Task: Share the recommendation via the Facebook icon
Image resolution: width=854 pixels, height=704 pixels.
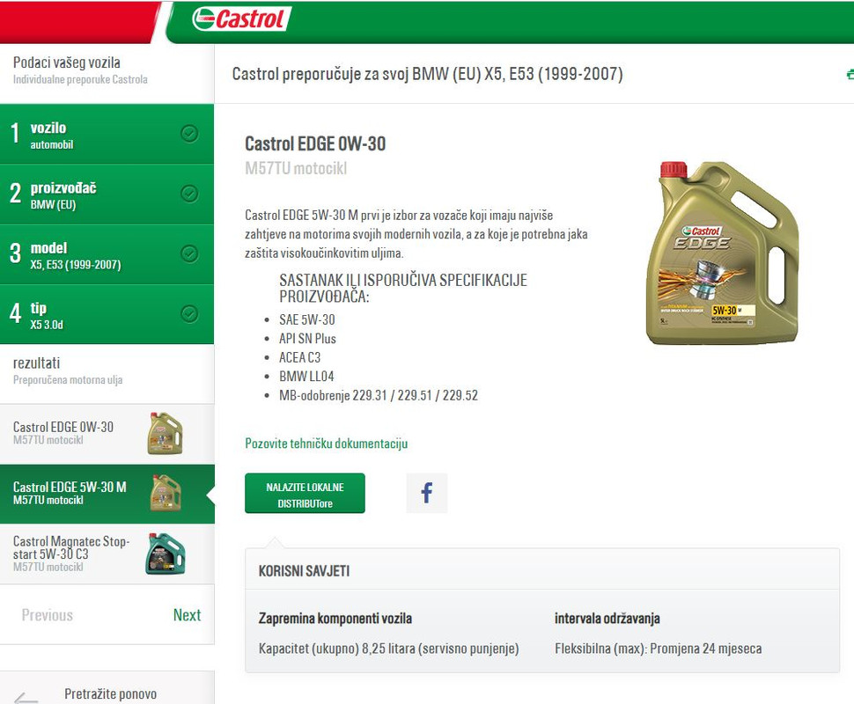Action: 426,493
